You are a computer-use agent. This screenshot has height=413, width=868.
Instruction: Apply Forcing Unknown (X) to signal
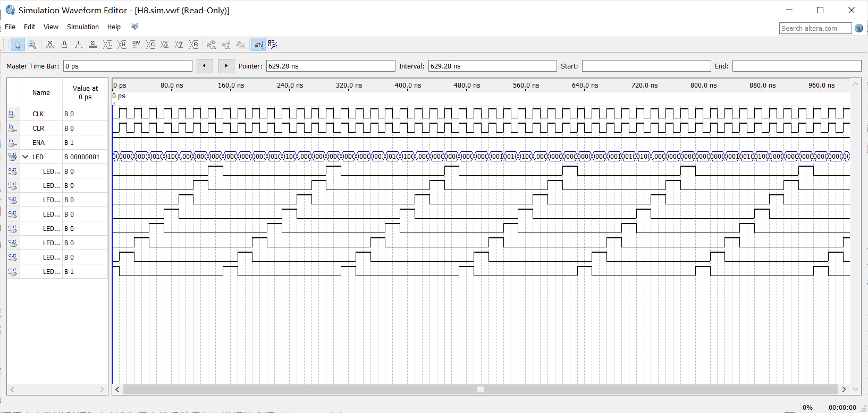click(x=50, y=45)
